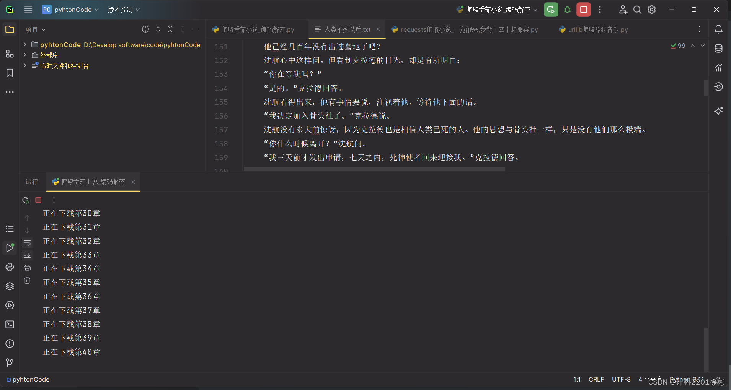The image size is (731, 390).
Task: Open TODO list tool window icon
Action: point(10,229)
